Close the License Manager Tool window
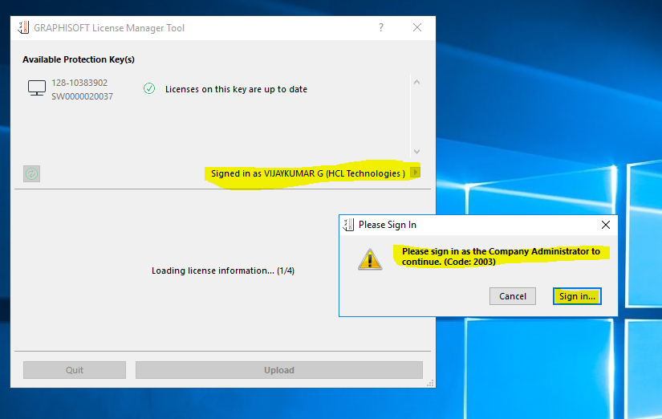The image size is (662, 419). tap(417, 27)
